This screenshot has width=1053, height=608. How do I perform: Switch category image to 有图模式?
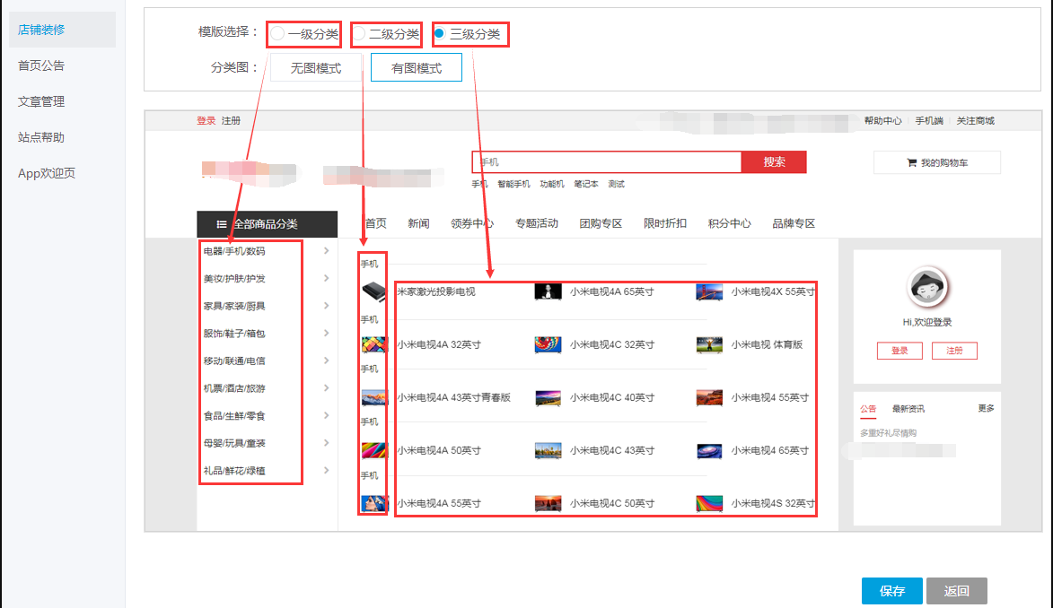click(x=417, y=68)
